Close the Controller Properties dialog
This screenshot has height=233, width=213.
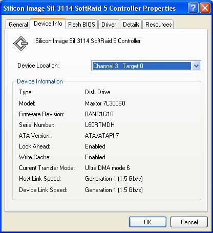205,8
